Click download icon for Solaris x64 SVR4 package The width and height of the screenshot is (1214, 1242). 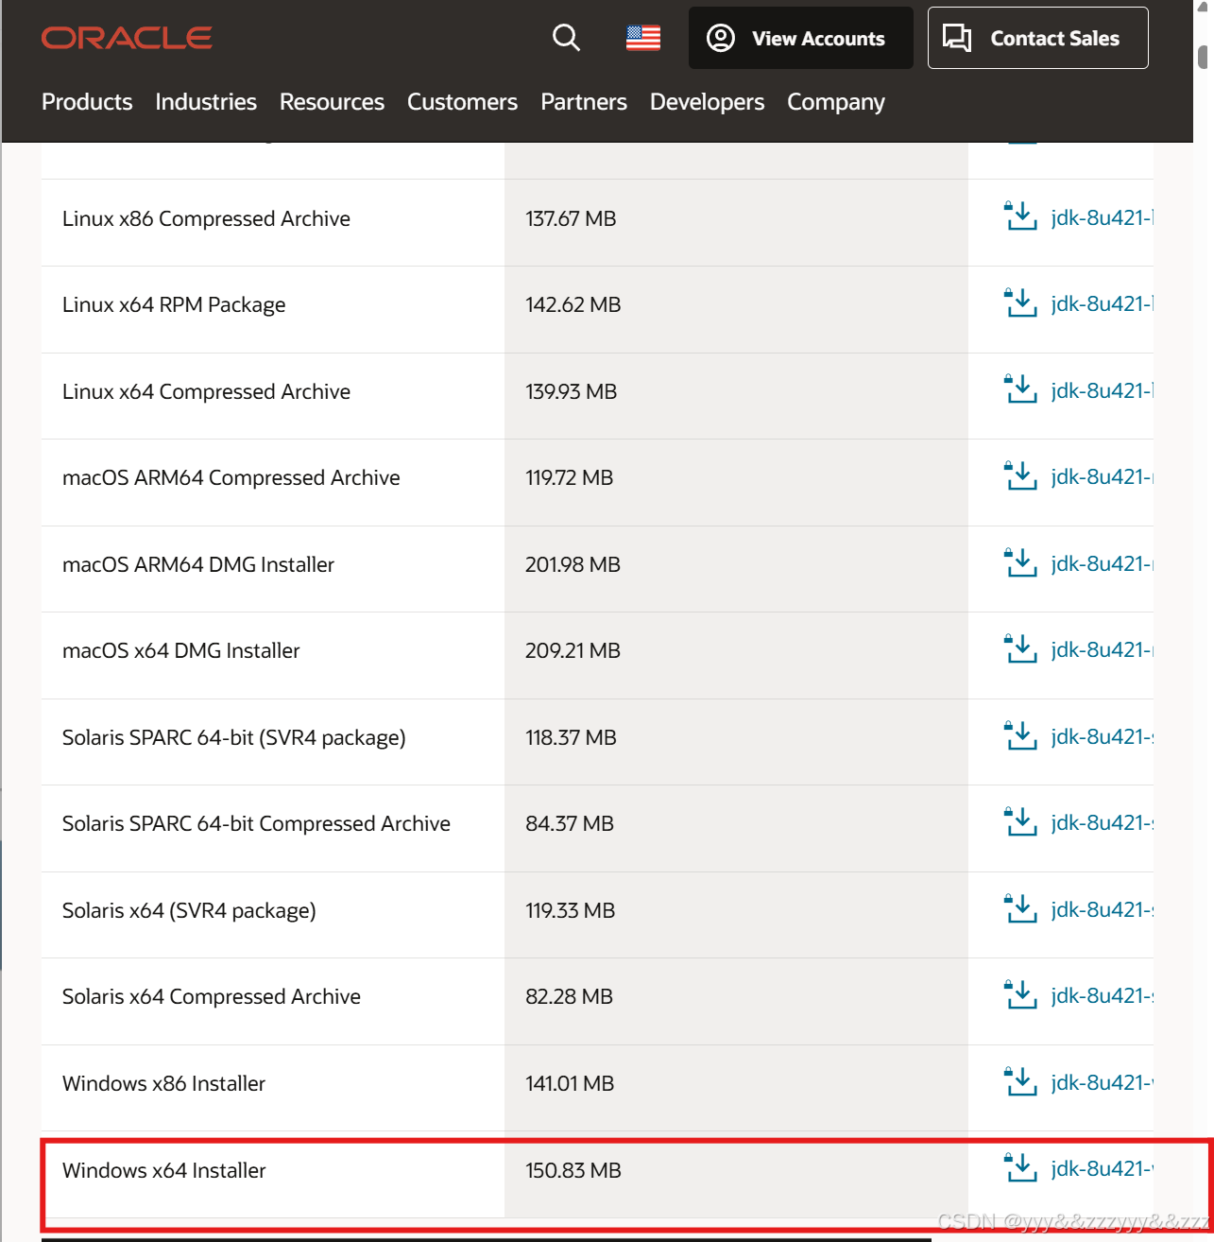pyautogui.click(x=1020, y=909)
